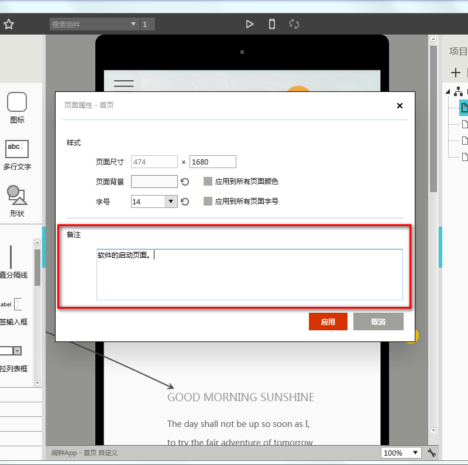Click the 页面背景 color swatch box
This screenshot has height=465, width=468.
(x=154, y=182)
